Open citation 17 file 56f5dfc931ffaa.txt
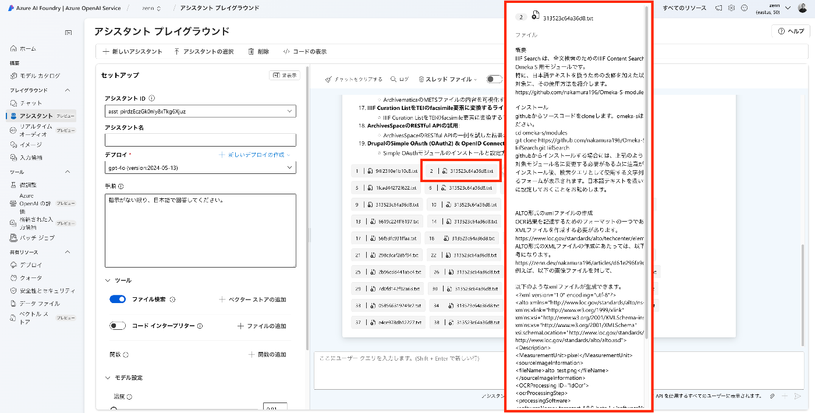 pyautogui.click(x=386, y=238)
